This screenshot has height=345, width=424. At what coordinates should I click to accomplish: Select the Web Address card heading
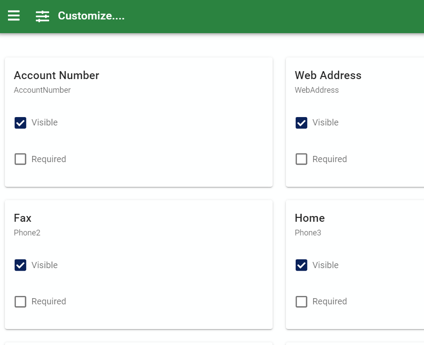[328, 76]
